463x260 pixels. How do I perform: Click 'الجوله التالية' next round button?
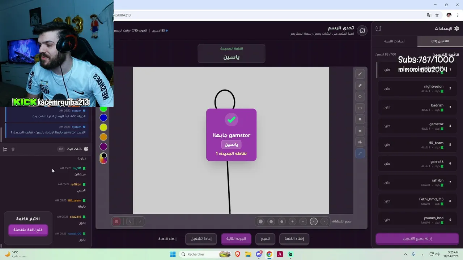[x=236, y=239]
